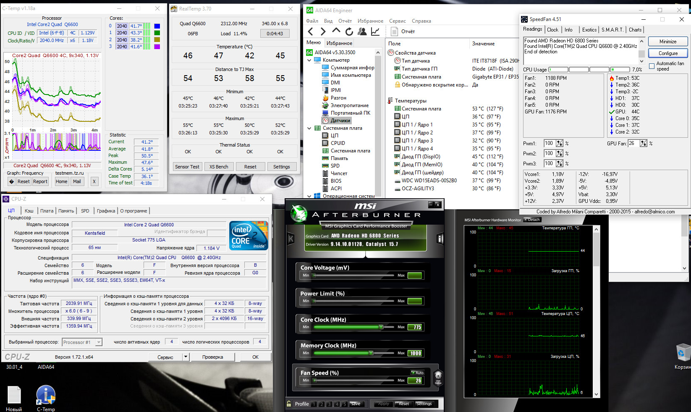The width and height of the screenshot is (691, 412).
Task: Open the Processor #1 dropdown in CPU-Z
Action: click(99, 342)
